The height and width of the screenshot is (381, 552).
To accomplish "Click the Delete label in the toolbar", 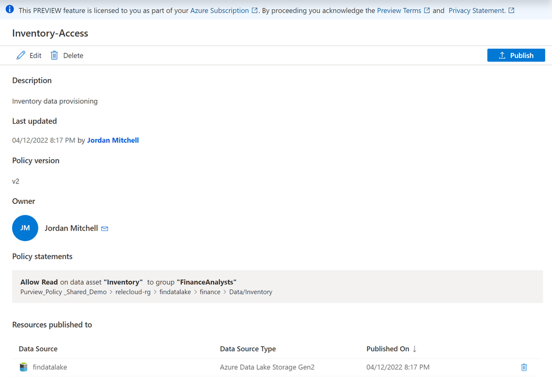I will 73,56.
